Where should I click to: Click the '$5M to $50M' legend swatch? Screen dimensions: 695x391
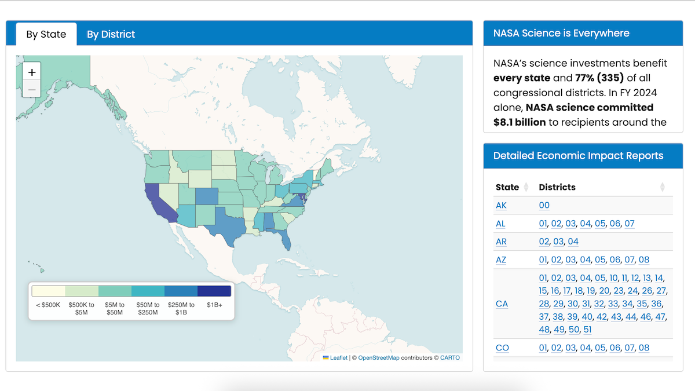[115, 291]
